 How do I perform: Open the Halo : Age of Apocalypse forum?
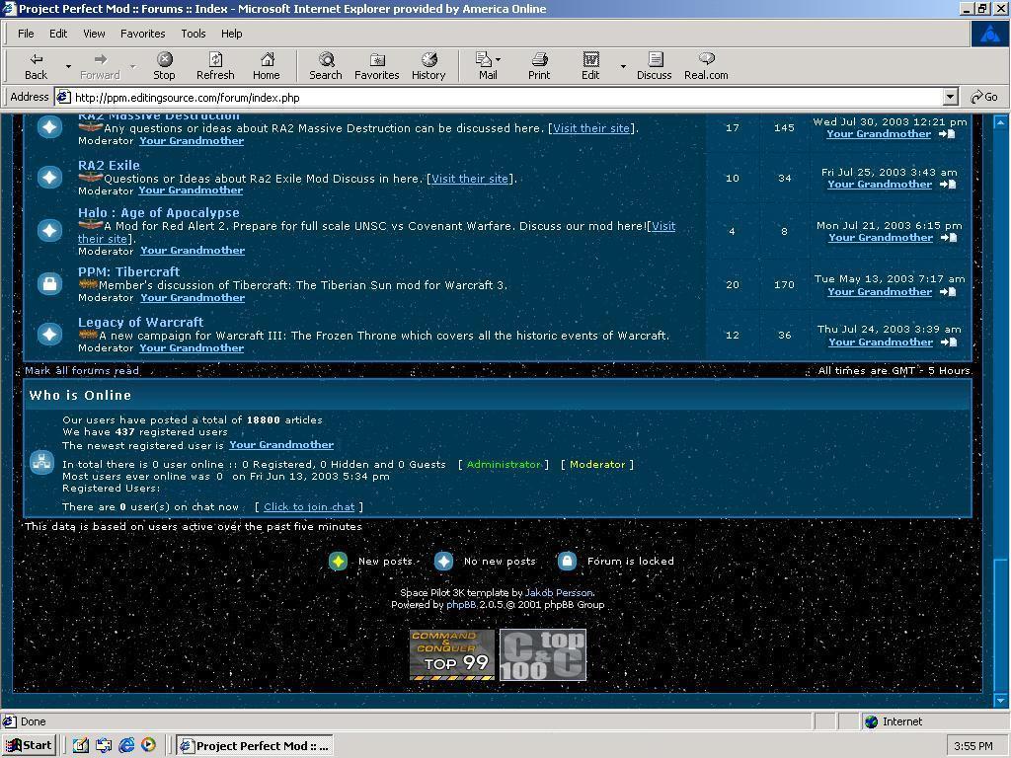coord(159,213)
